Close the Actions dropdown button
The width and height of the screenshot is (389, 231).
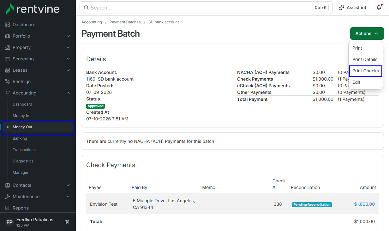(x=367, y=33)
